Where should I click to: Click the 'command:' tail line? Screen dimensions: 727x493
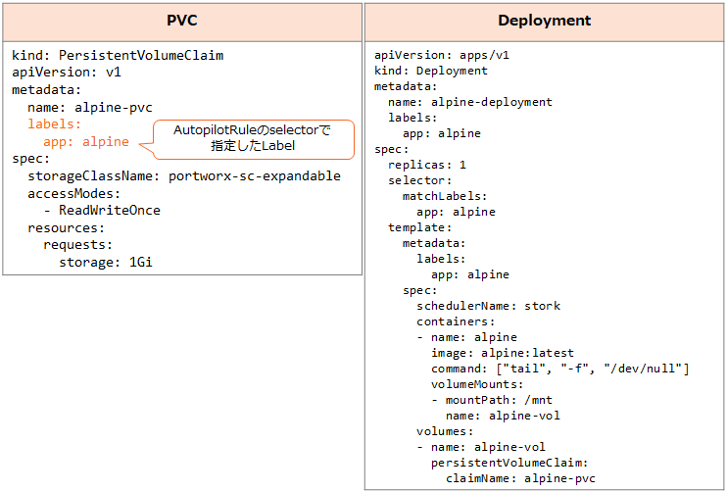click(560, 369)
